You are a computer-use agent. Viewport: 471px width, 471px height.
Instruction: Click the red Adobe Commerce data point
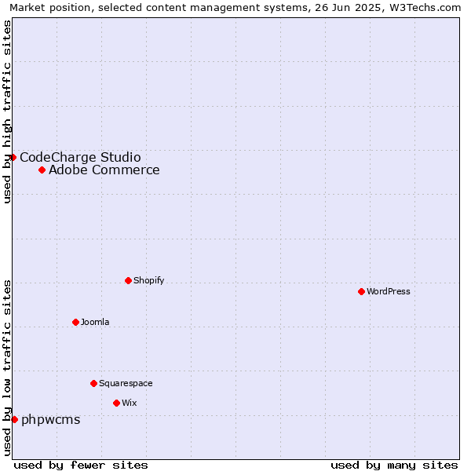42,170
